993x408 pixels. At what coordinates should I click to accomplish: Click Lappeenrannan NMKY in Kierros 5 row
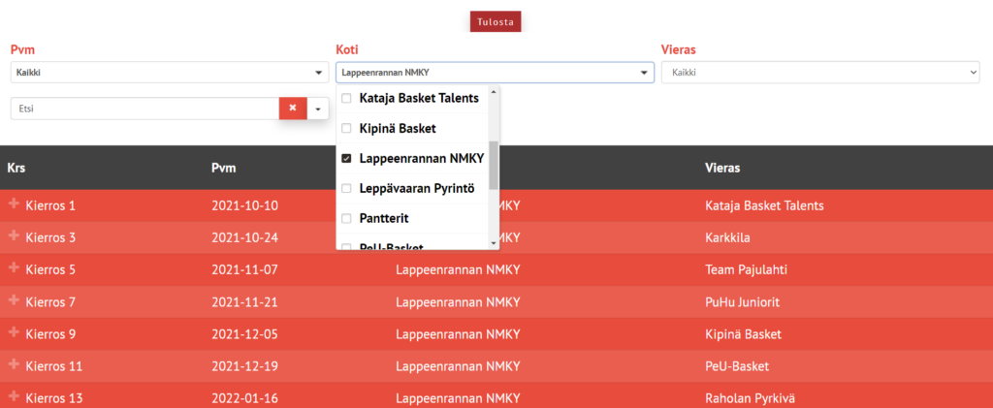[458, 270]
